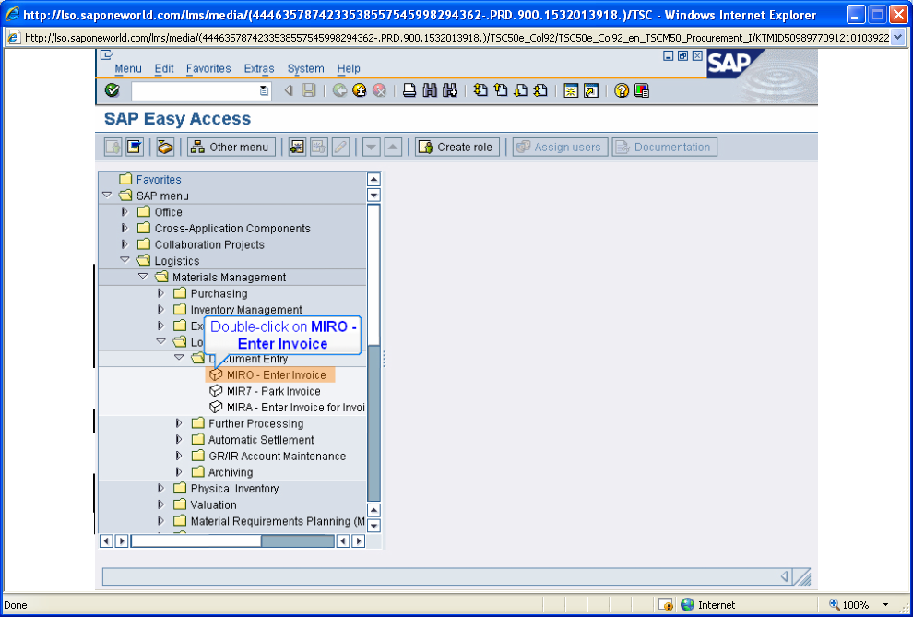Image resolution: width=913 pixels, height=617 pixels.
Task: Click the Internet zone indicator
Action: [708, 605]
